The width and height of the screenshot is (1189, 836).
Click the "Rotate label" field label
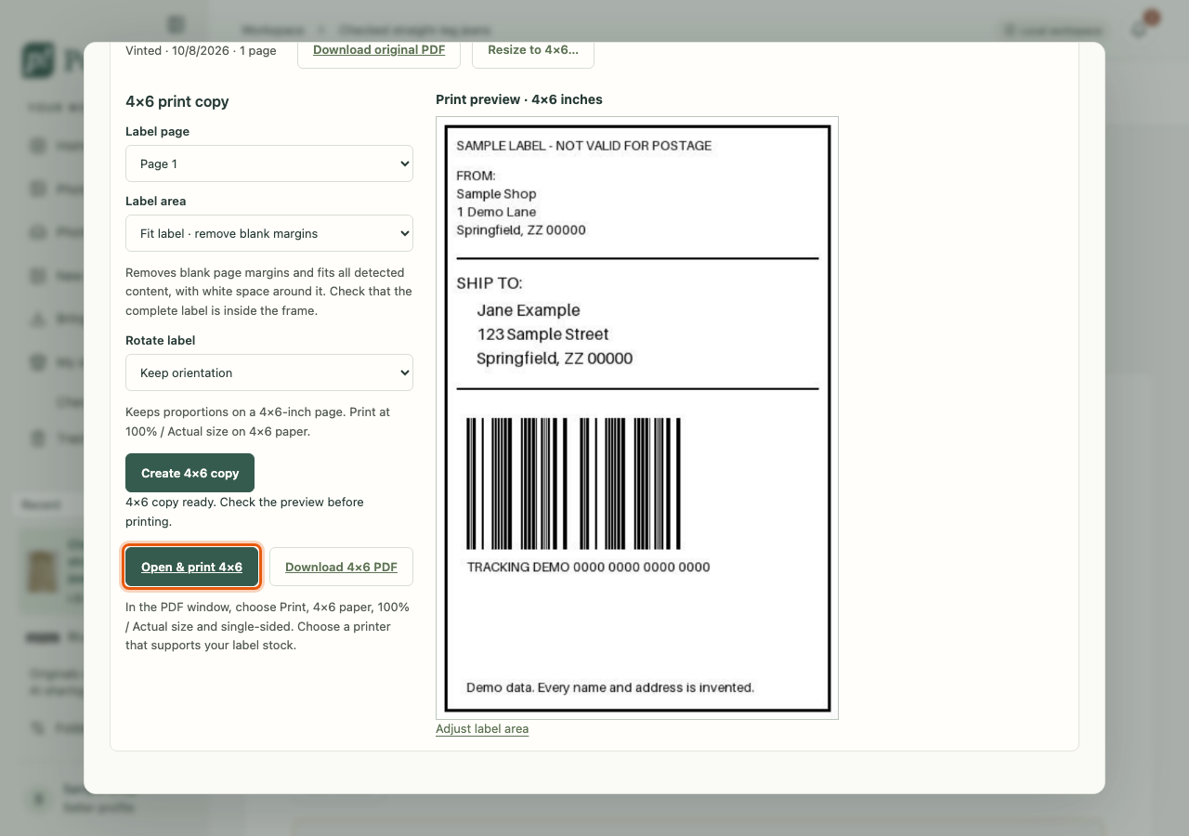click(161, 340)
